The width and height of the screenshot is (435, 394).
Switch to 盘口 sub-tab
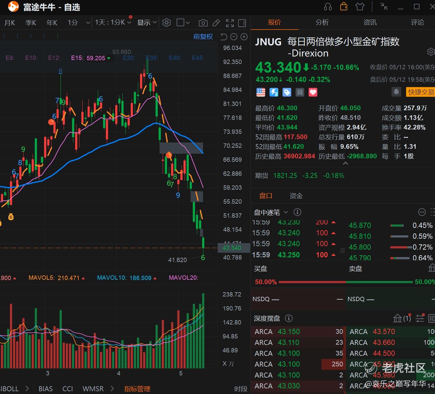[266, 196]
